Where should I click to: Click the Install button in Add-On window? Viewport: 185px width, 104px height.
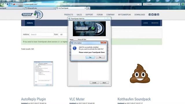94,83
